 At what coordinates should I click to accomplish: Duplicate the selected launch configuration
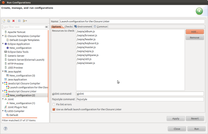coord(9,21)
